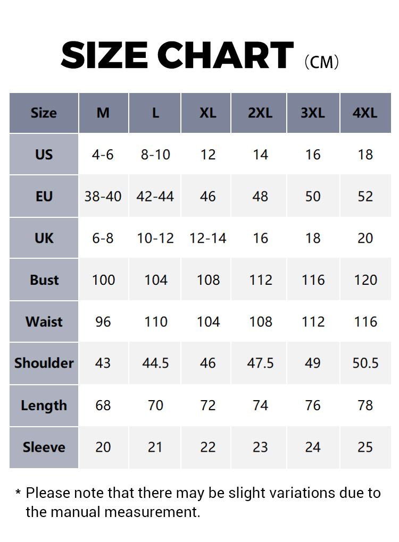Click the Sleeve row label
This screenshot has width=399, height=542.
[44, 447]
